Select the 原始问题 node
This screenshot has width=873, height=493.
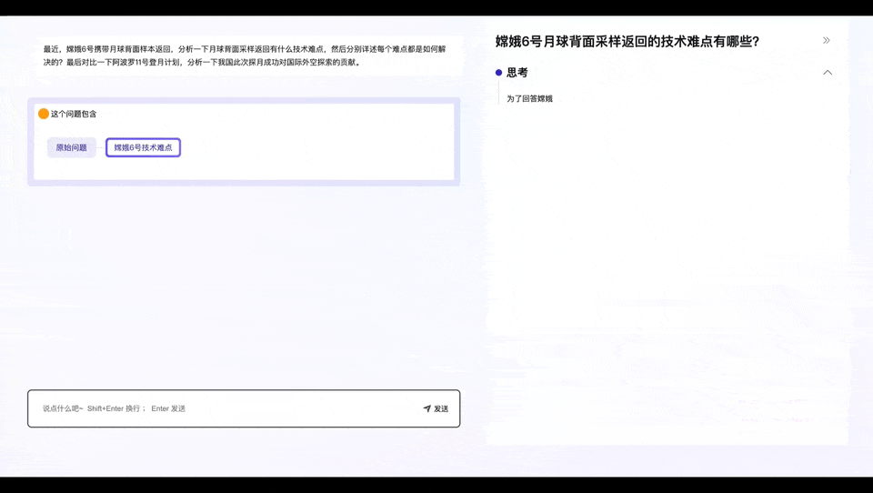coord(71,147)
